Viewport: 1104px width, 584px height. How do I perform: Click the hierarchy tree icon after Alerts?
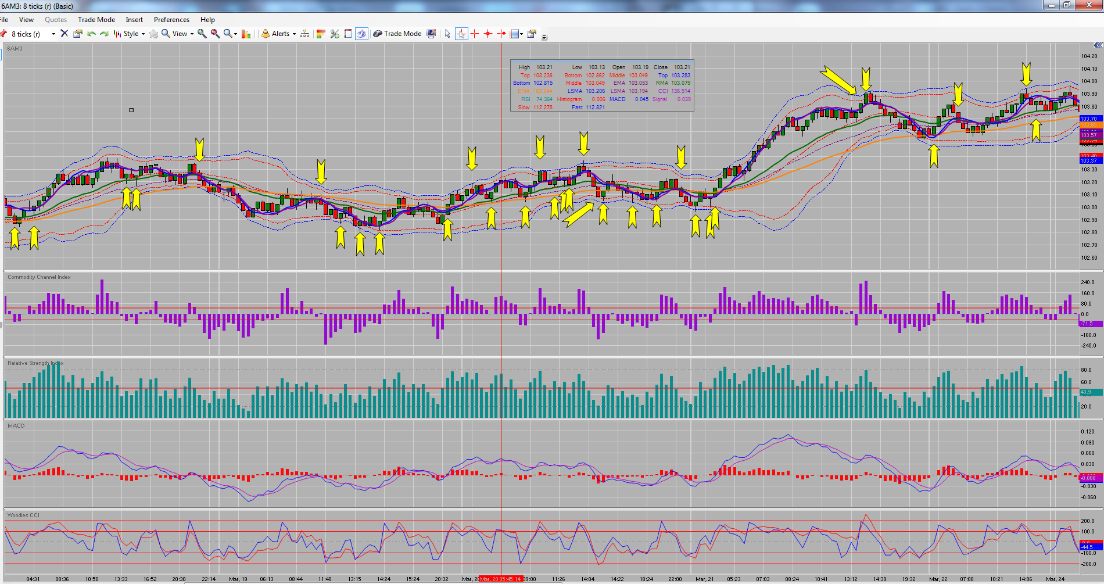[304, 34]
